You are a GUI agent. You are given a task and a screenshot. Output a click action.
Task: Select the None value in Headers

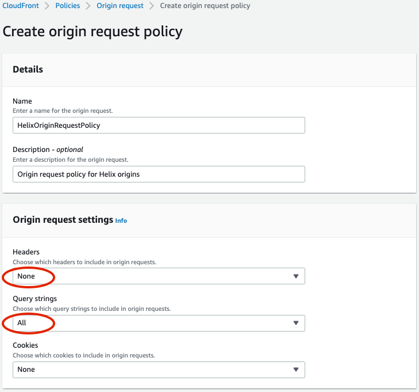coord(26,276)
